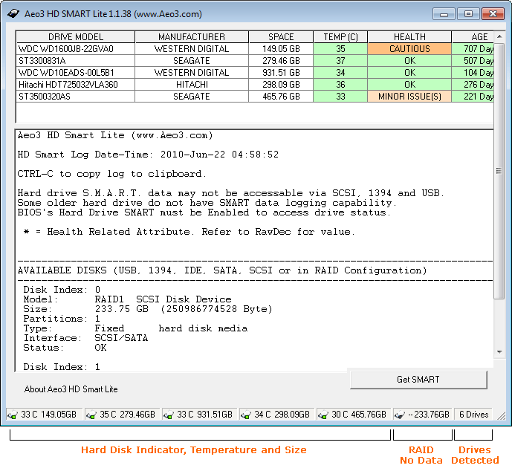
Task: Click the scrollbar down arrow
Action: click(499, 352)
